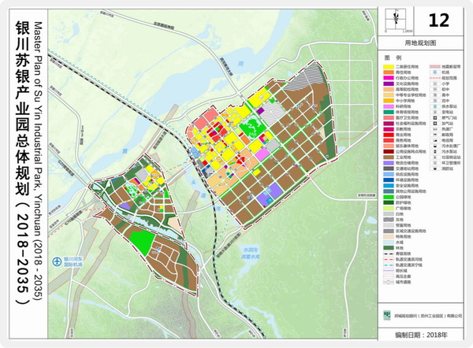Screen dimensions: 473x348
Task: Click the sheet number 12 box
Action: coord(442,19)
